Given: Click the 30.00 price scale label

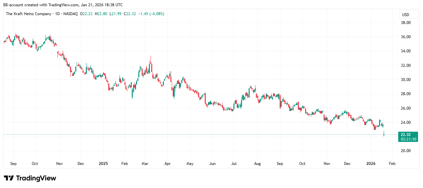Looking at the screenshot, I should 406,80.
